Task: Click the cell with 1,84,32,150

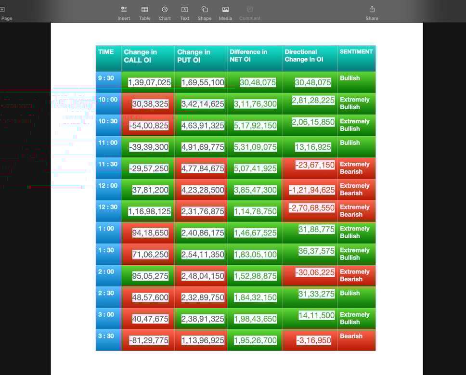Action: [255, 297]
